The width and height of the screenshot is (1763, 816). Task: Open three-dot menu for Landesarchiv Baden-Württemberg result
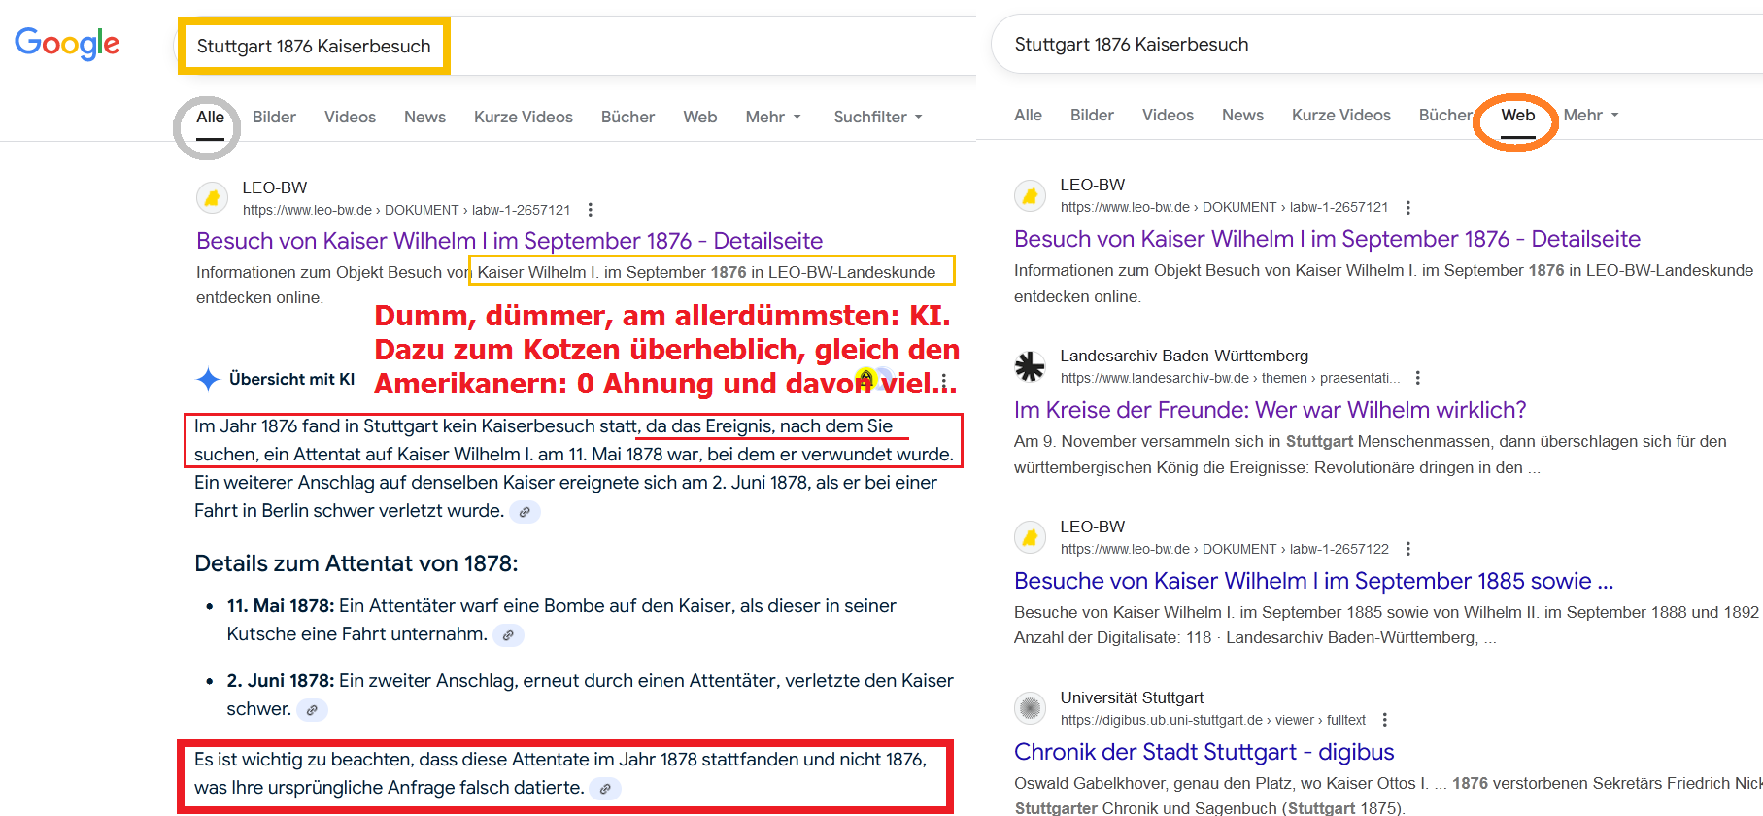tap(1418, 378)
